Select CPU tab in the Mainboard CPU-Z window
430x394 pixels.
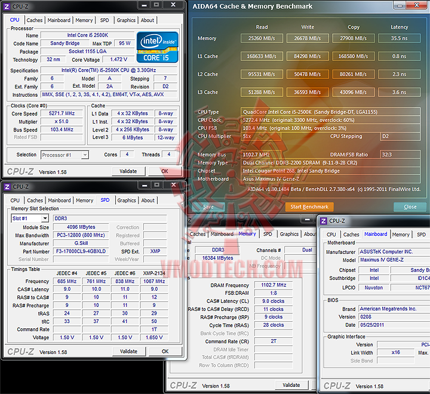pyautogui.click(x=331, y=235)
